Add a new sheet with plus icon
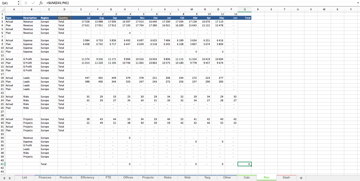Screen dimensions: 360x181 point(301,178)
